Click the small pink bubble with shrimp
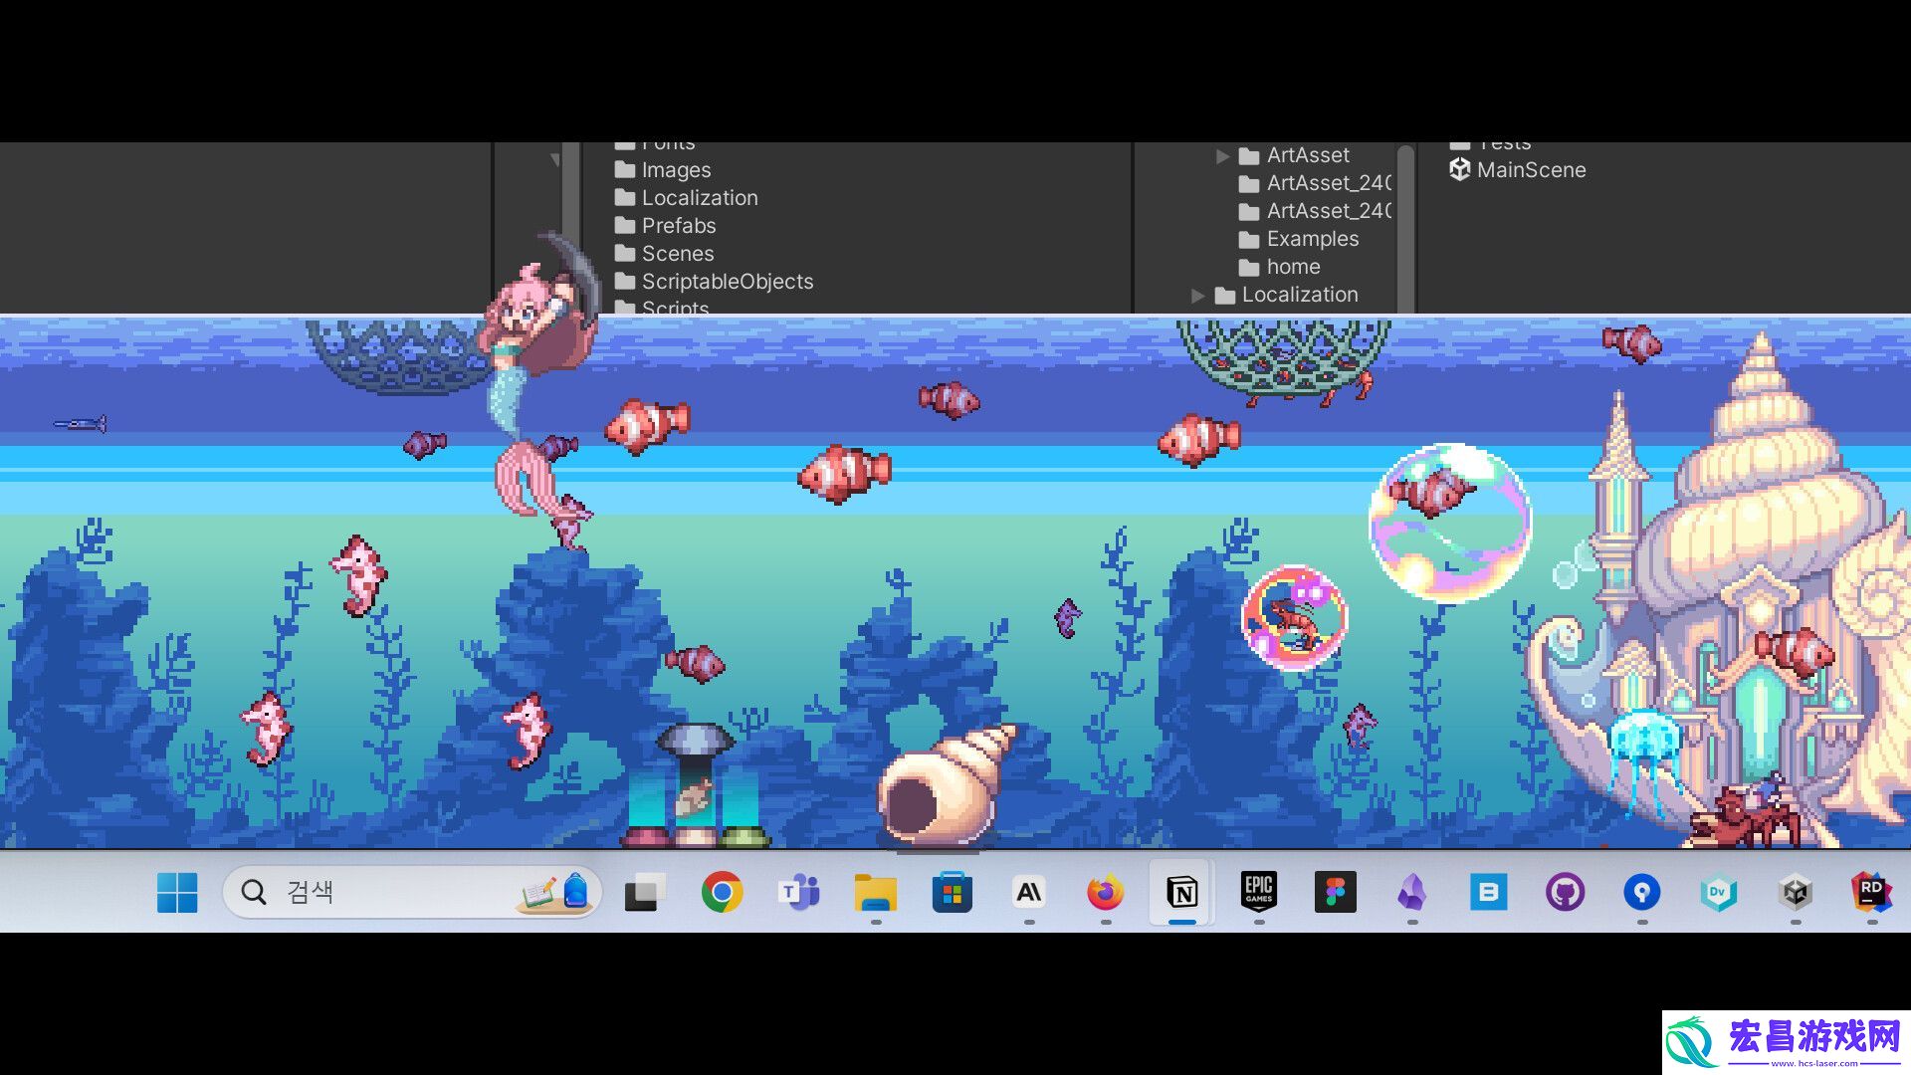 click(x=1294, y=617)
